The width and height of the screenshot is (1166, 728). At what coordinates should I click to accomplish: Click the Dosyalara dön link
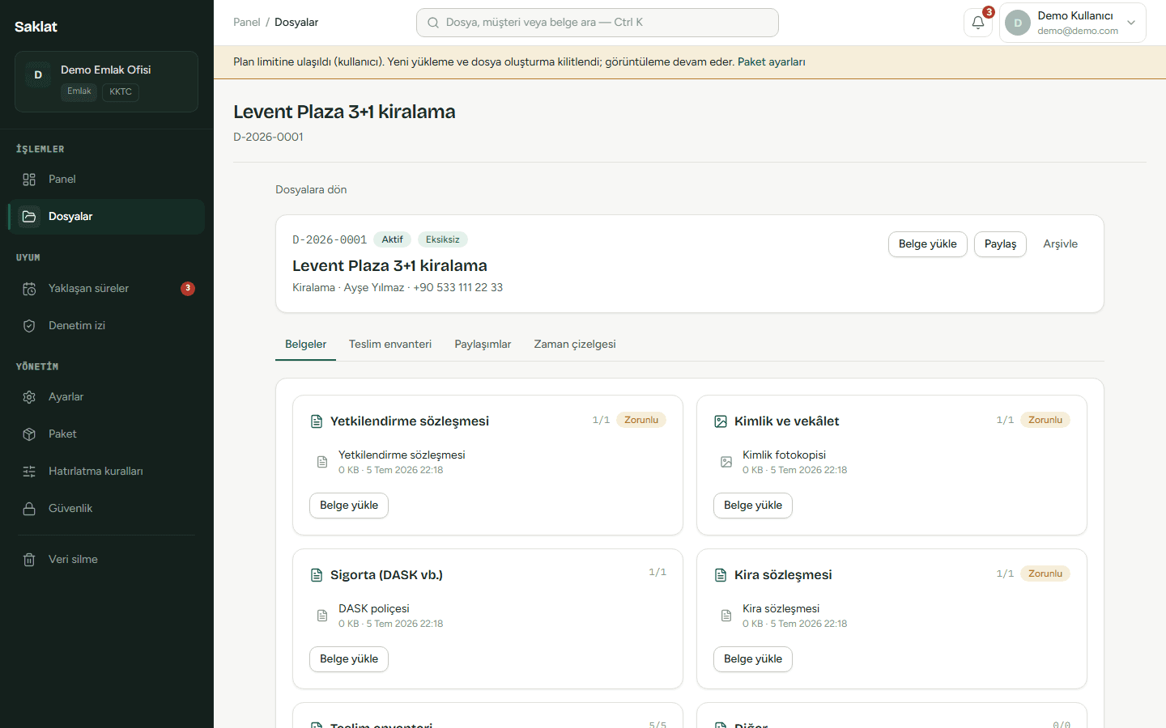click(x=311, y=190)
